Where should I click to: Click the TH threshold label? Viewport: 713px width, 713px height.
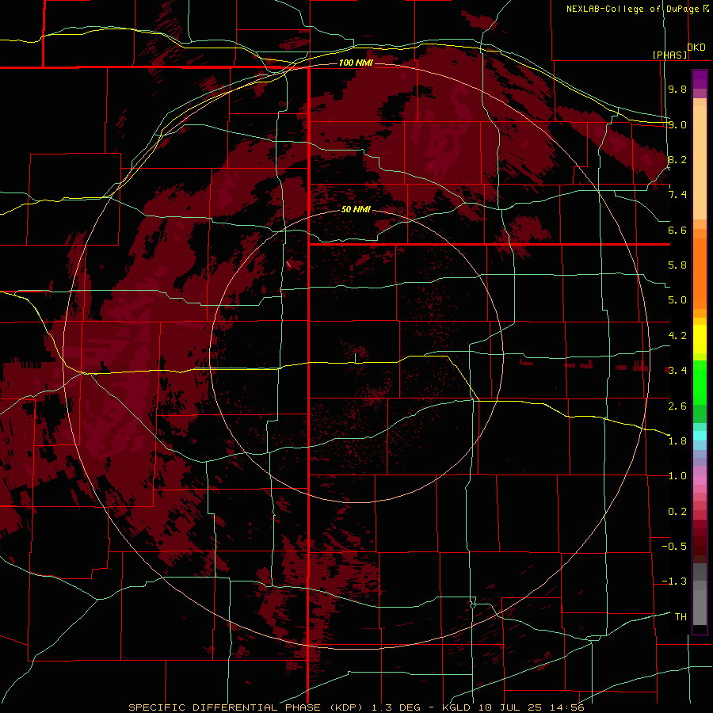(x=681, y=616)
